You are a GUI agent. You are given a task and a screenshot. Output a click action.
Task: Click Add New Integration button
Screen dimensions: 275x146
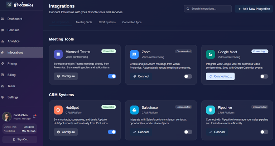(x=254, y=9)
